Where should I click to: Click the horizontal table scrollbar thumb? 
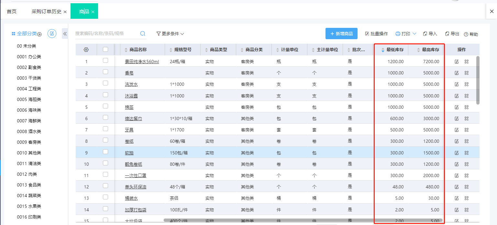(303, 220)
